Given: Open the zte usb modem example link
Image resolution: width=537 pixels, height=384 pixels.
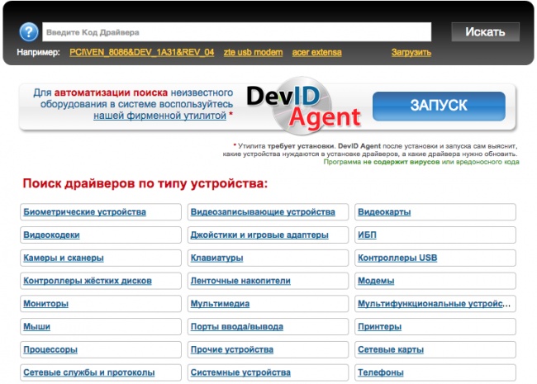Looking at the screenshot, I should tap(252, 52).
